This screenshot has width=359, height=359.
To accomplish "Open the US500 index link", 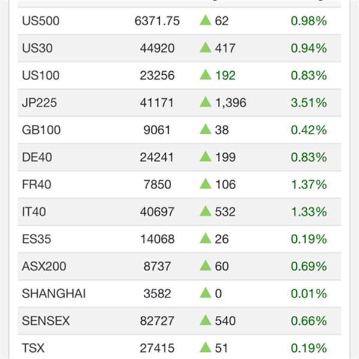I will 41,21.
